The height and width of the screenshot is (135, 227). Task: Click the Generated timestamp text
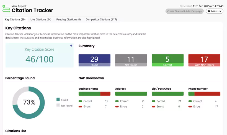point(202,6)
